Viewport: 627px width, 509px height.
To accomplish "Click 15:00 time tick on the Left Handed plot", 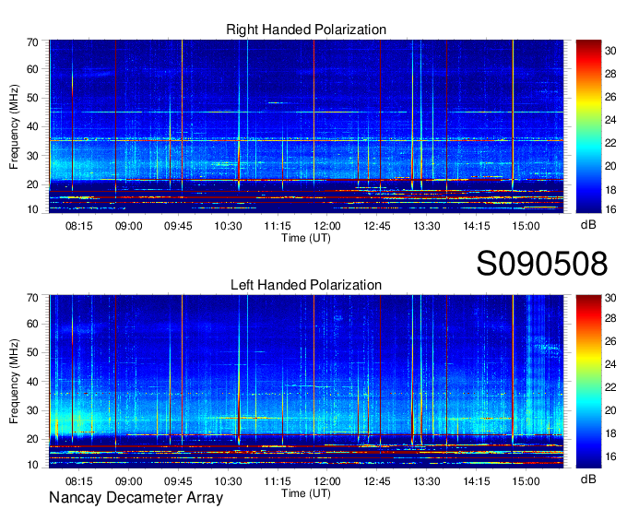I will point(526,481).
